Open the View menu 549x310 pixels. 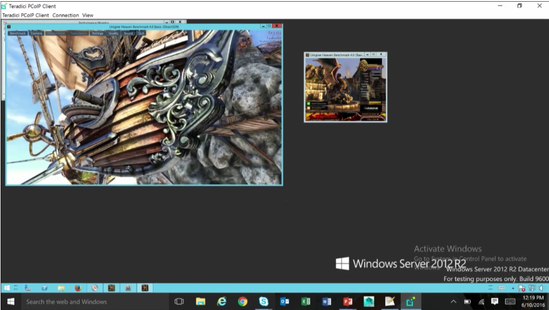tap(88, 15)
